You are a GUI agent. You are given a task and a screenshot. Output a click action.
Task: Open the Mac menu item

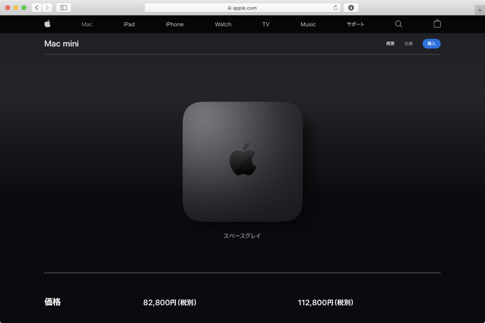(87, 24)
